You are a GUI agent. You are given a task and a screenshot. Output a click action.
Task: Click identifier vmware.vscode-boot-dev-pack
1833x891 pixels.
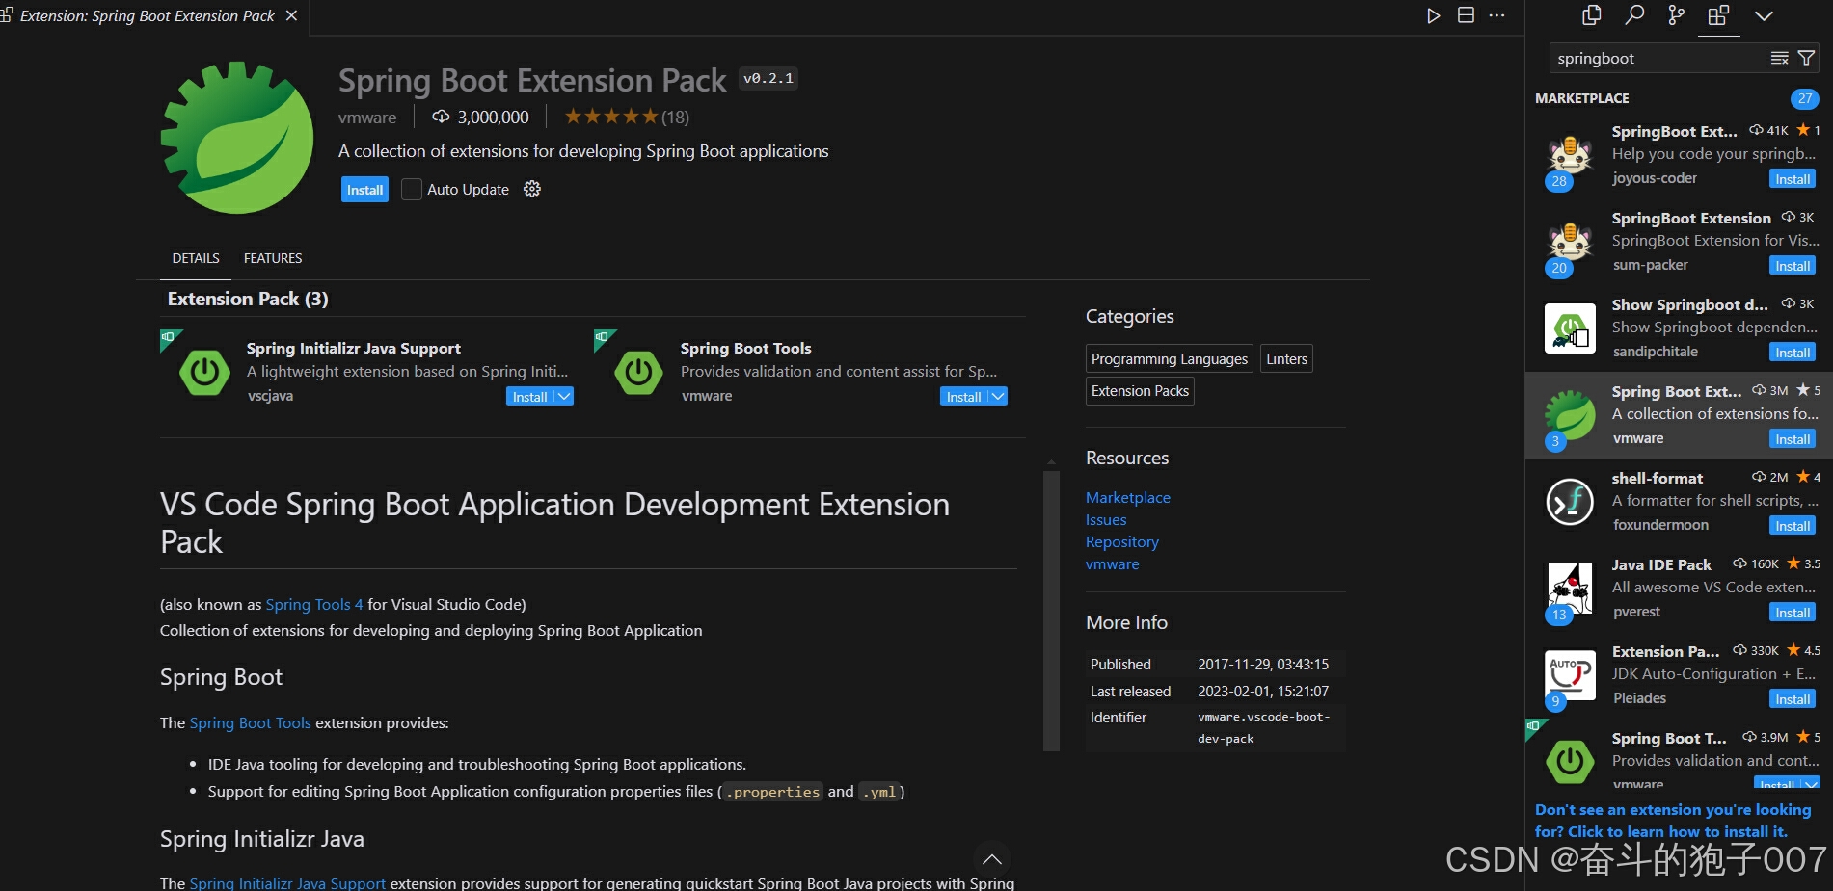coord(1264,727)
